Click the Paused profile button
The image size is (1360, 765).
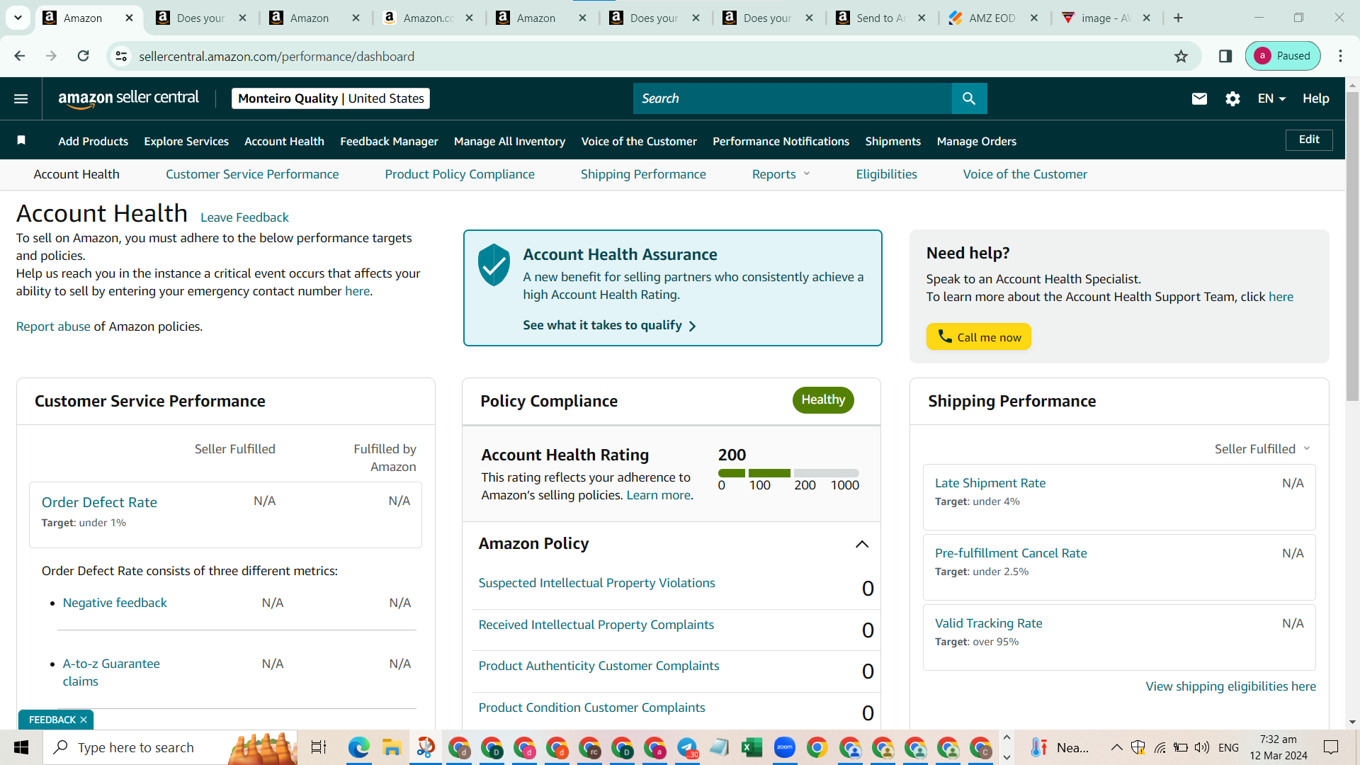pyautogui.click(x=1283, y=56)
